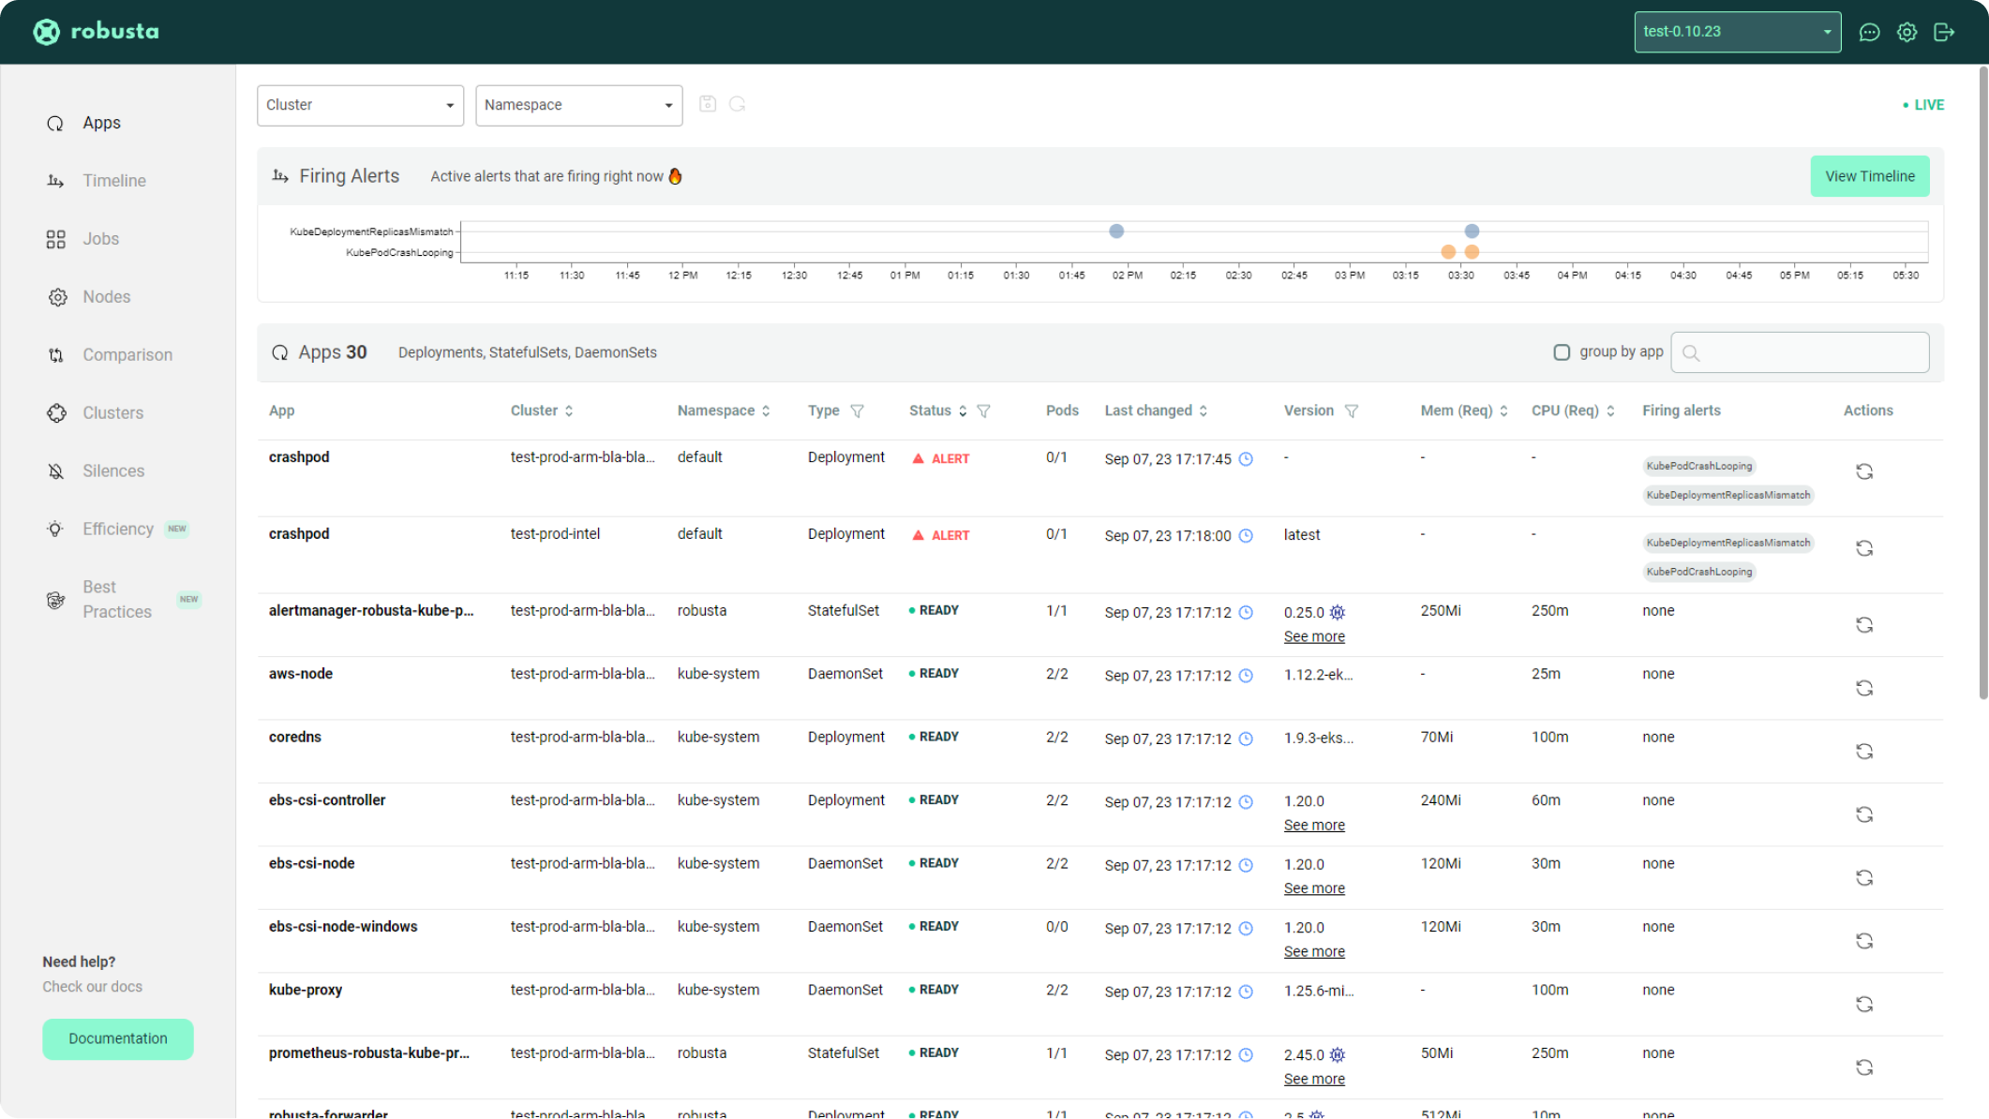Image resolution: width=1989 pixels, height=1119 pixels.
Task: Click the orange KubePodCrashLooping alert dot
Action: click(1448, 252)
